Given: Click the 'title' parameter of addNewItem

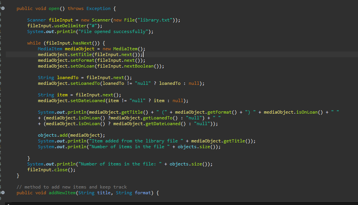Looking at the screenshot, I should 104,193.
